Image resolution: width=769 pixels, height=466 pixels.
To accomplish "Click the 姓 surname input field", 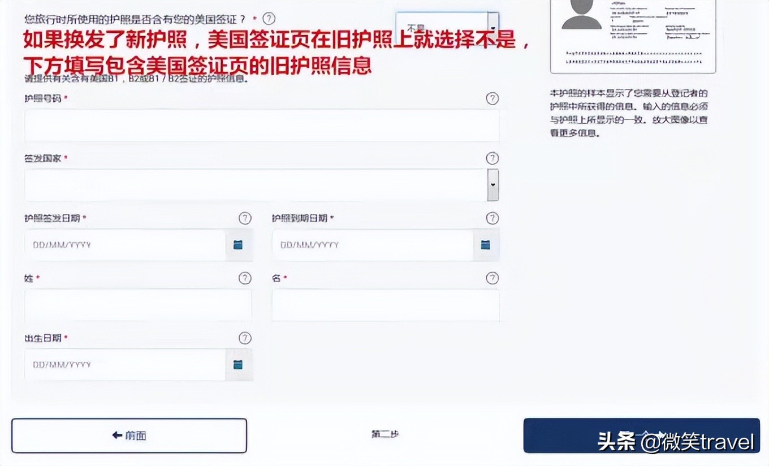I will (139, 305).
